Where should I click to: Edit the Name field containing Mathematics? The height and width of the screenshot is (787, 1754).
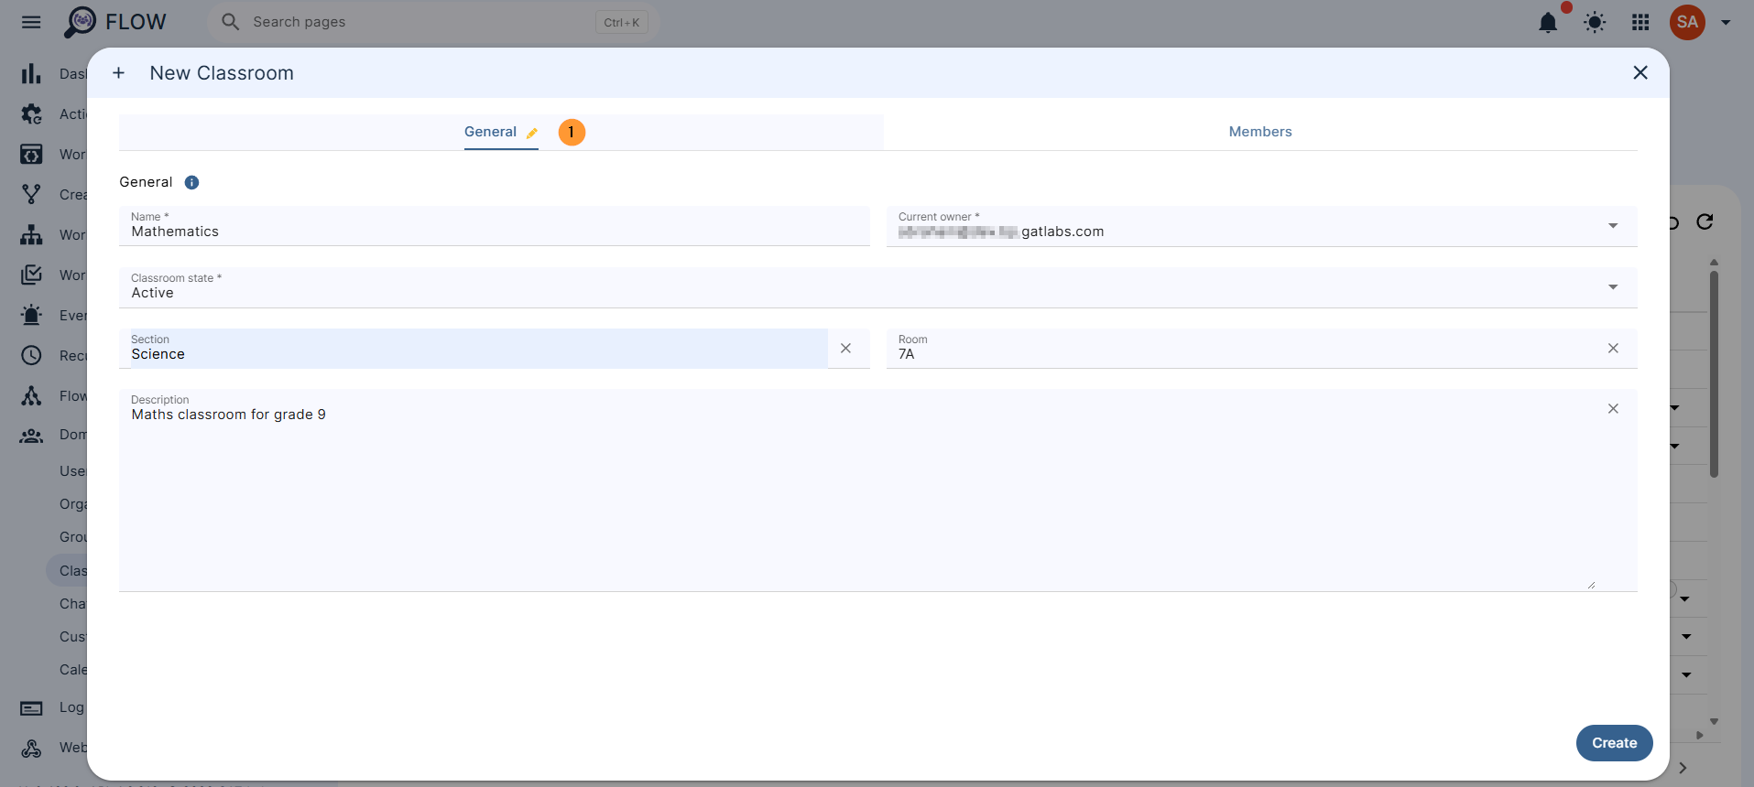point(495,226)
